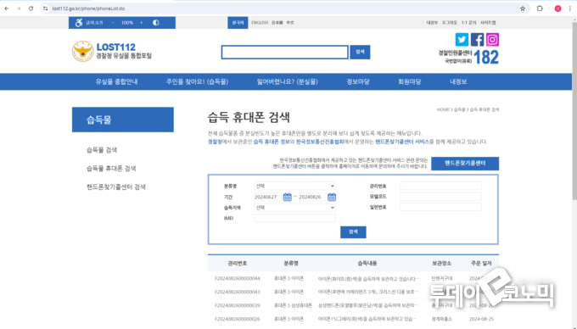Expand the 습득지역 dropdown
This screenshot has height=329, width=577.
click(294, 208)
